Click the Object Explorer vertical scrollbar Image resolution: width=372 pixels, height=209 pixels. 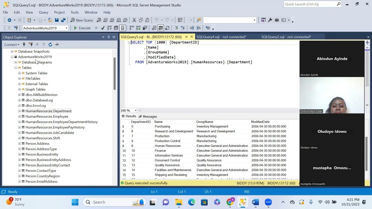click(x=115, y=74)
